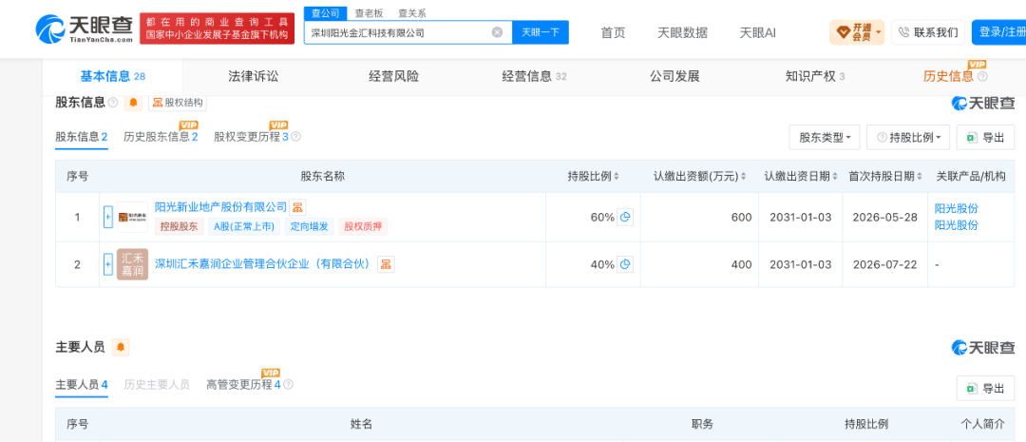Click the 天眼一下 search button
The image size is (1026, 442).
[x=541, y=32]
